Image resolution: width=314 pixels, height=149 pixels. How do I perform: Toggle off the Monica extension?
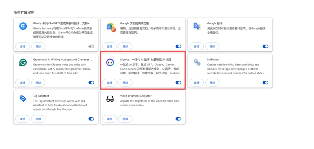coord(178,83)
